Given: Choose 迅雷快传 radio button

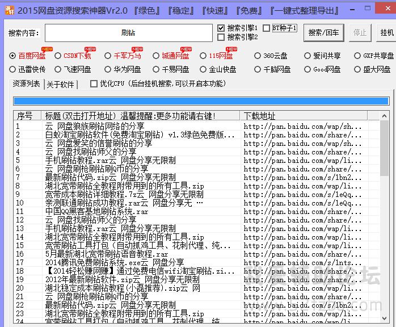Looking at the screenshot, I should [x=13, y=69].
